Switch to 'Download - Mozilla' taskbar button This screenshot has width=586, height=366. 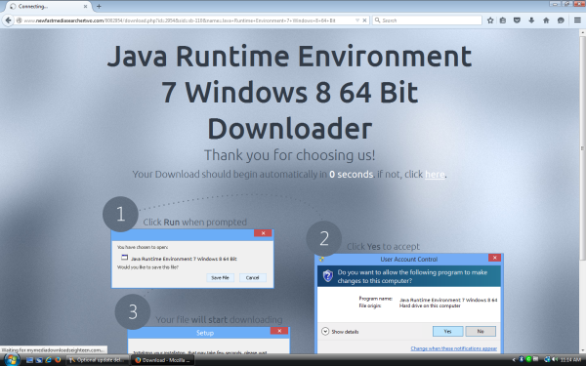coord(162,360)
